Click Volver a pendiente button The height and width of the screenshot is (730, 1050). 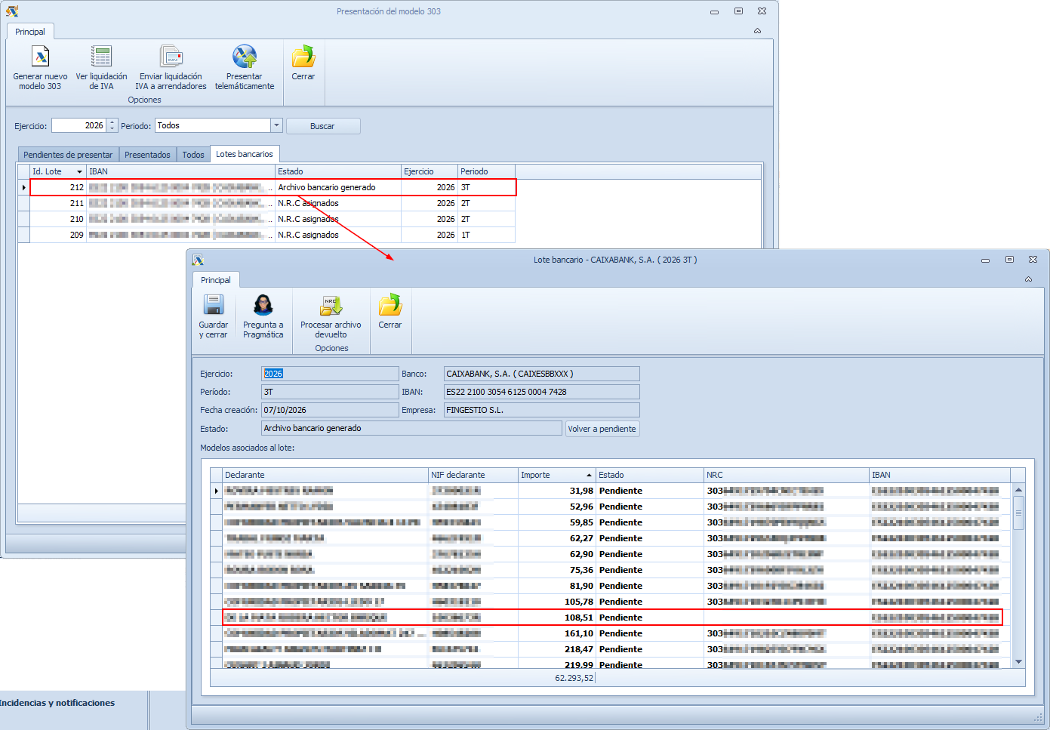[x=602, y=429]
